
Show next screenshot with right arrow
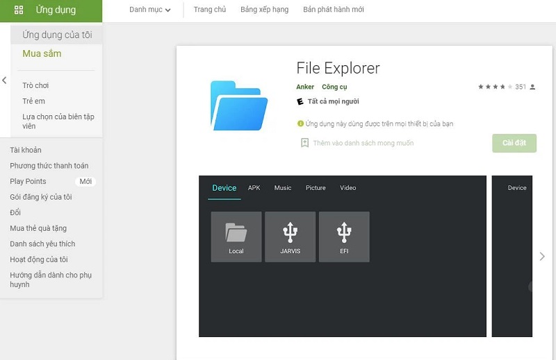tap(542, 256)
